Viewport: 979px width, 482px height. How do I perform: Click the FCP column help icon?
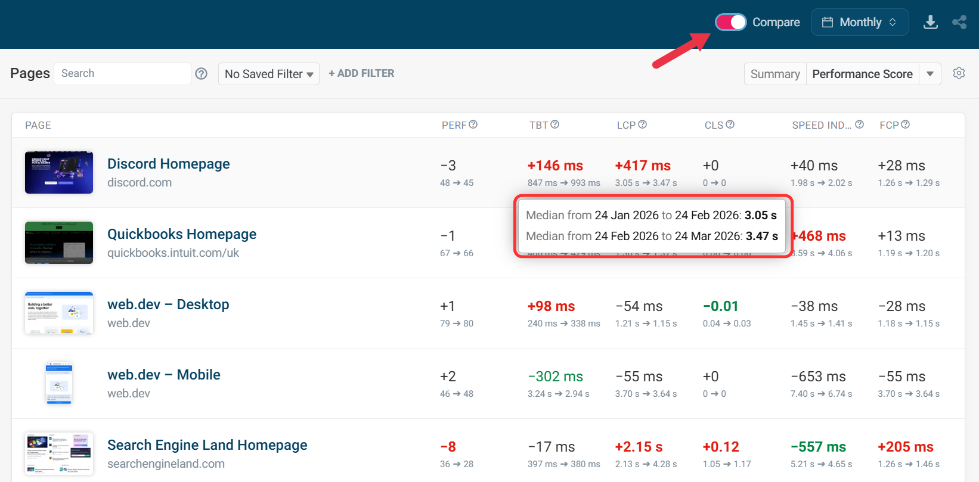(906, 125)
